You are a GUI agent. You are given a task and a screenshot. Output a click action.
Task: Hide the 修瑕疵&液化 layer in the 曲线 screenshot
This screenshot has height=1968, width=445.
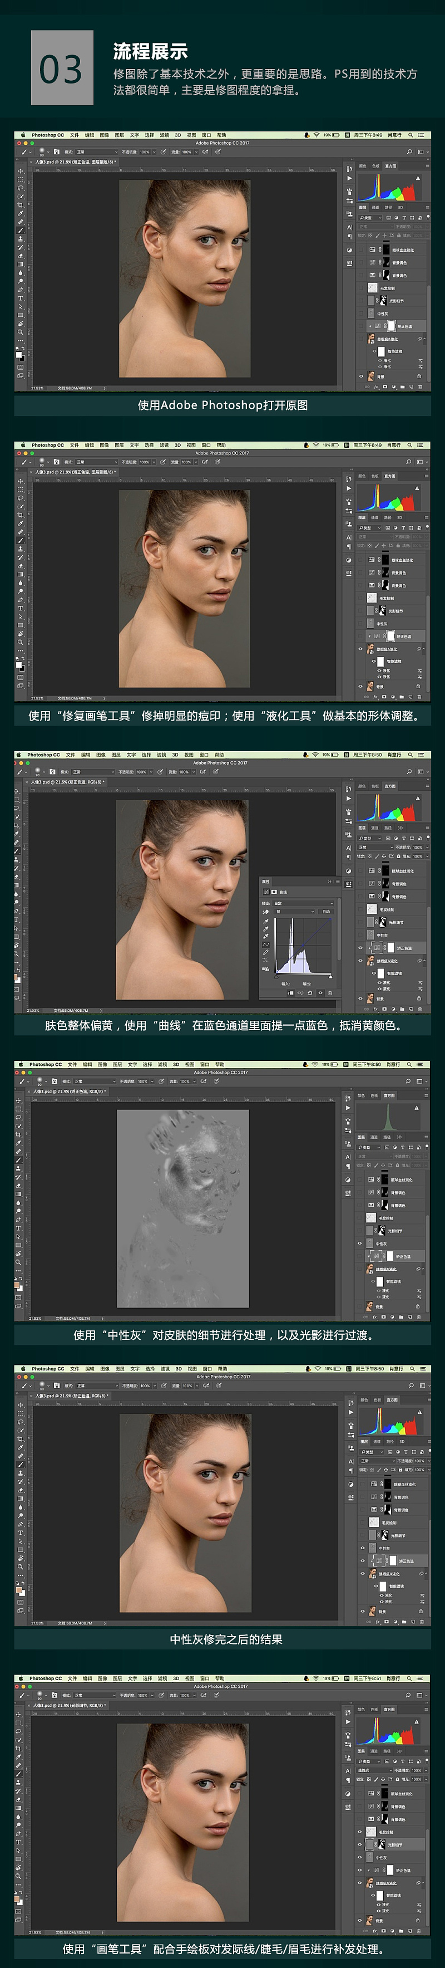(x=362, y=961)
